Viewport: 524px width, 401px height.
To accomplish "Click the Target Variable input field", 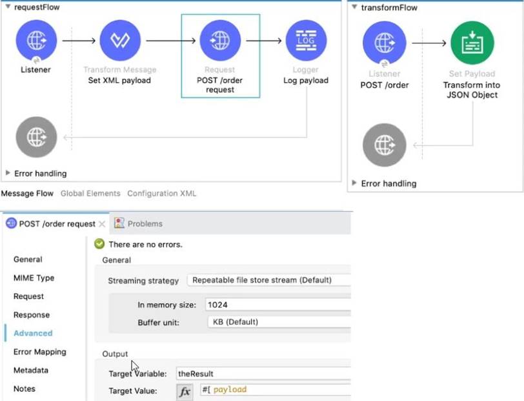I will (x=261, y=373).
